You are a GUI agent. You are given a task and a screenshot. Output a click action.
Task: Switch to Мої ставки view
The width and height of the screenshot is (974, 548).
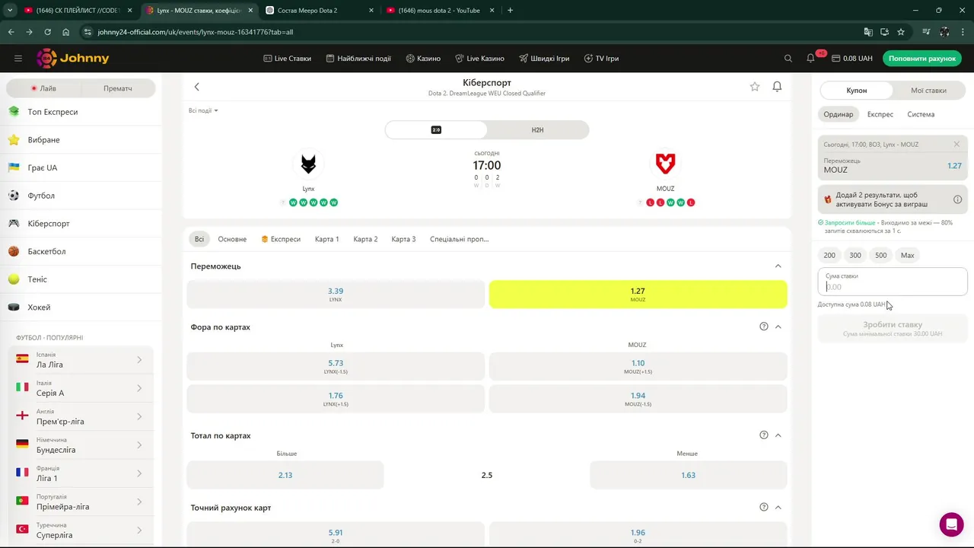click(x=928, y=90)
